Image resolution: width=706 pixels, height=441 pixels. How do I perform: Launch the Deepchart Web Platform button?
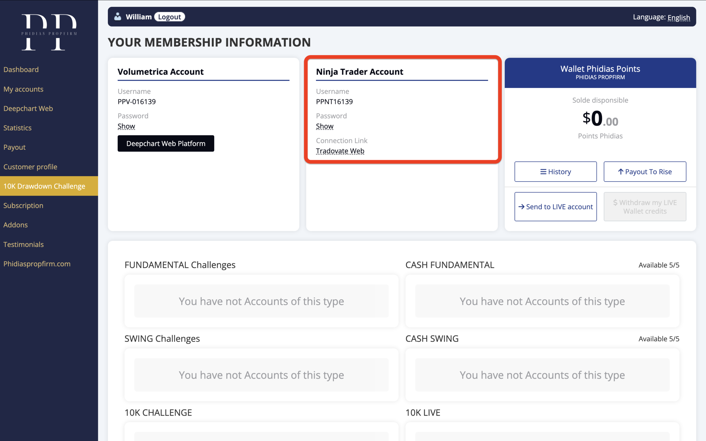[166, 144]
